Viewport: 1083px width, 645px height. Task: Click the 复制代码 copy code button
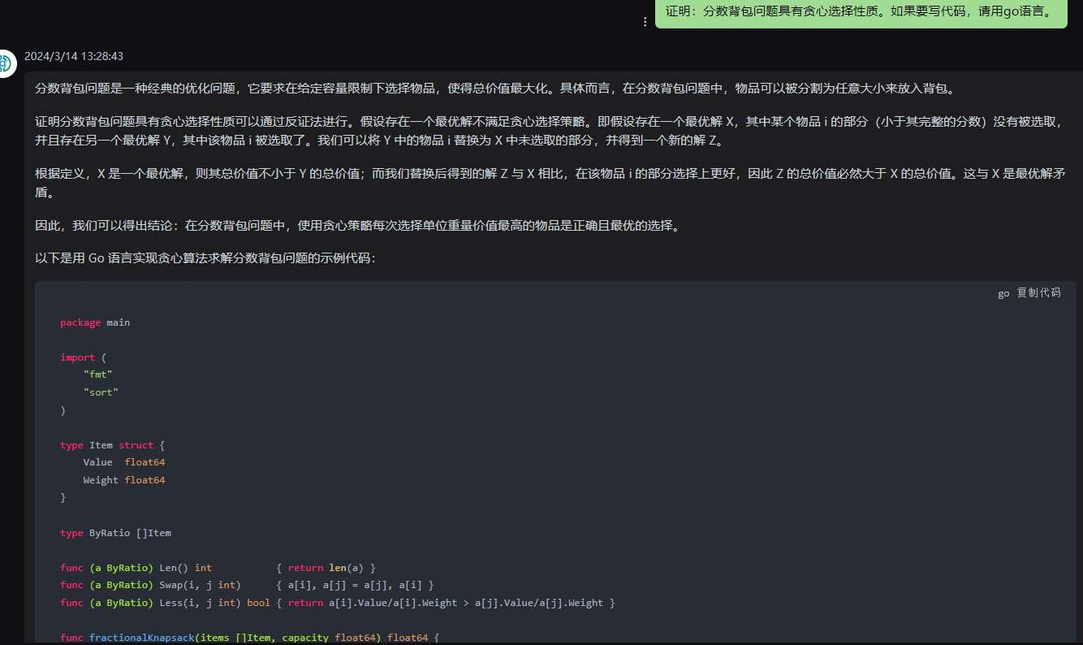click(x=1038, y=293)
